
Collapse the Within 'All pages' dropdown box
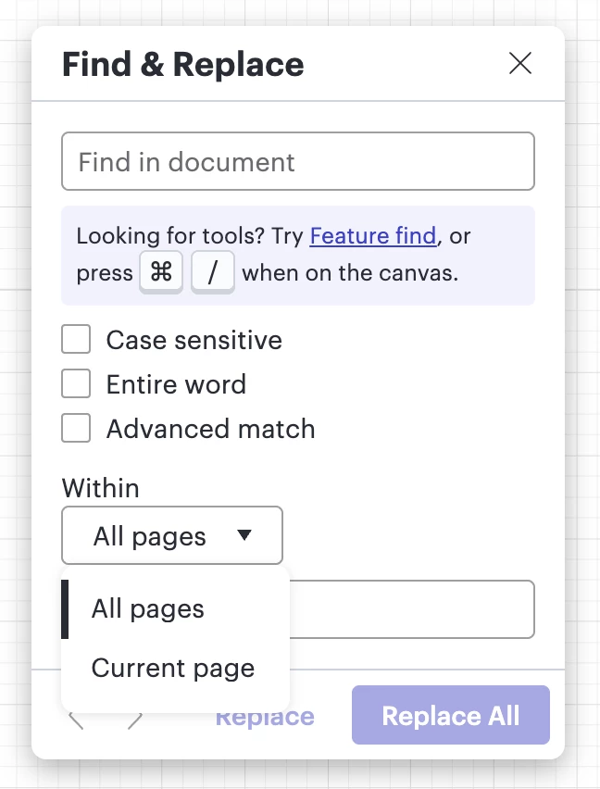coord(171,535)
